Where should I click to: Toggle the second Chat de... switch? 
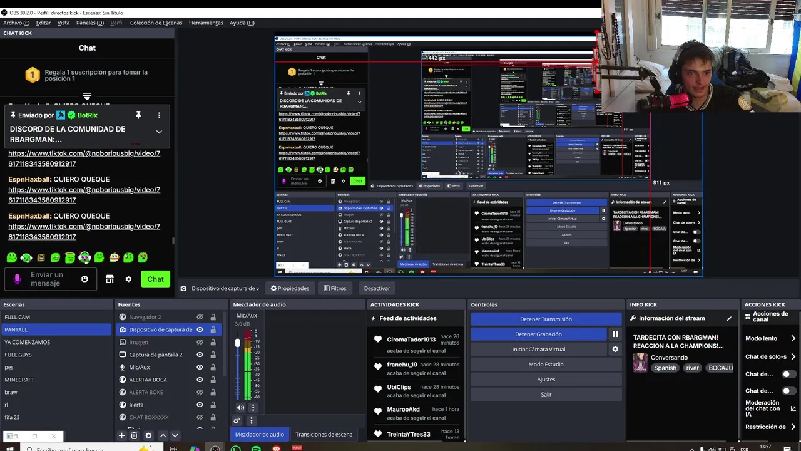790,391
